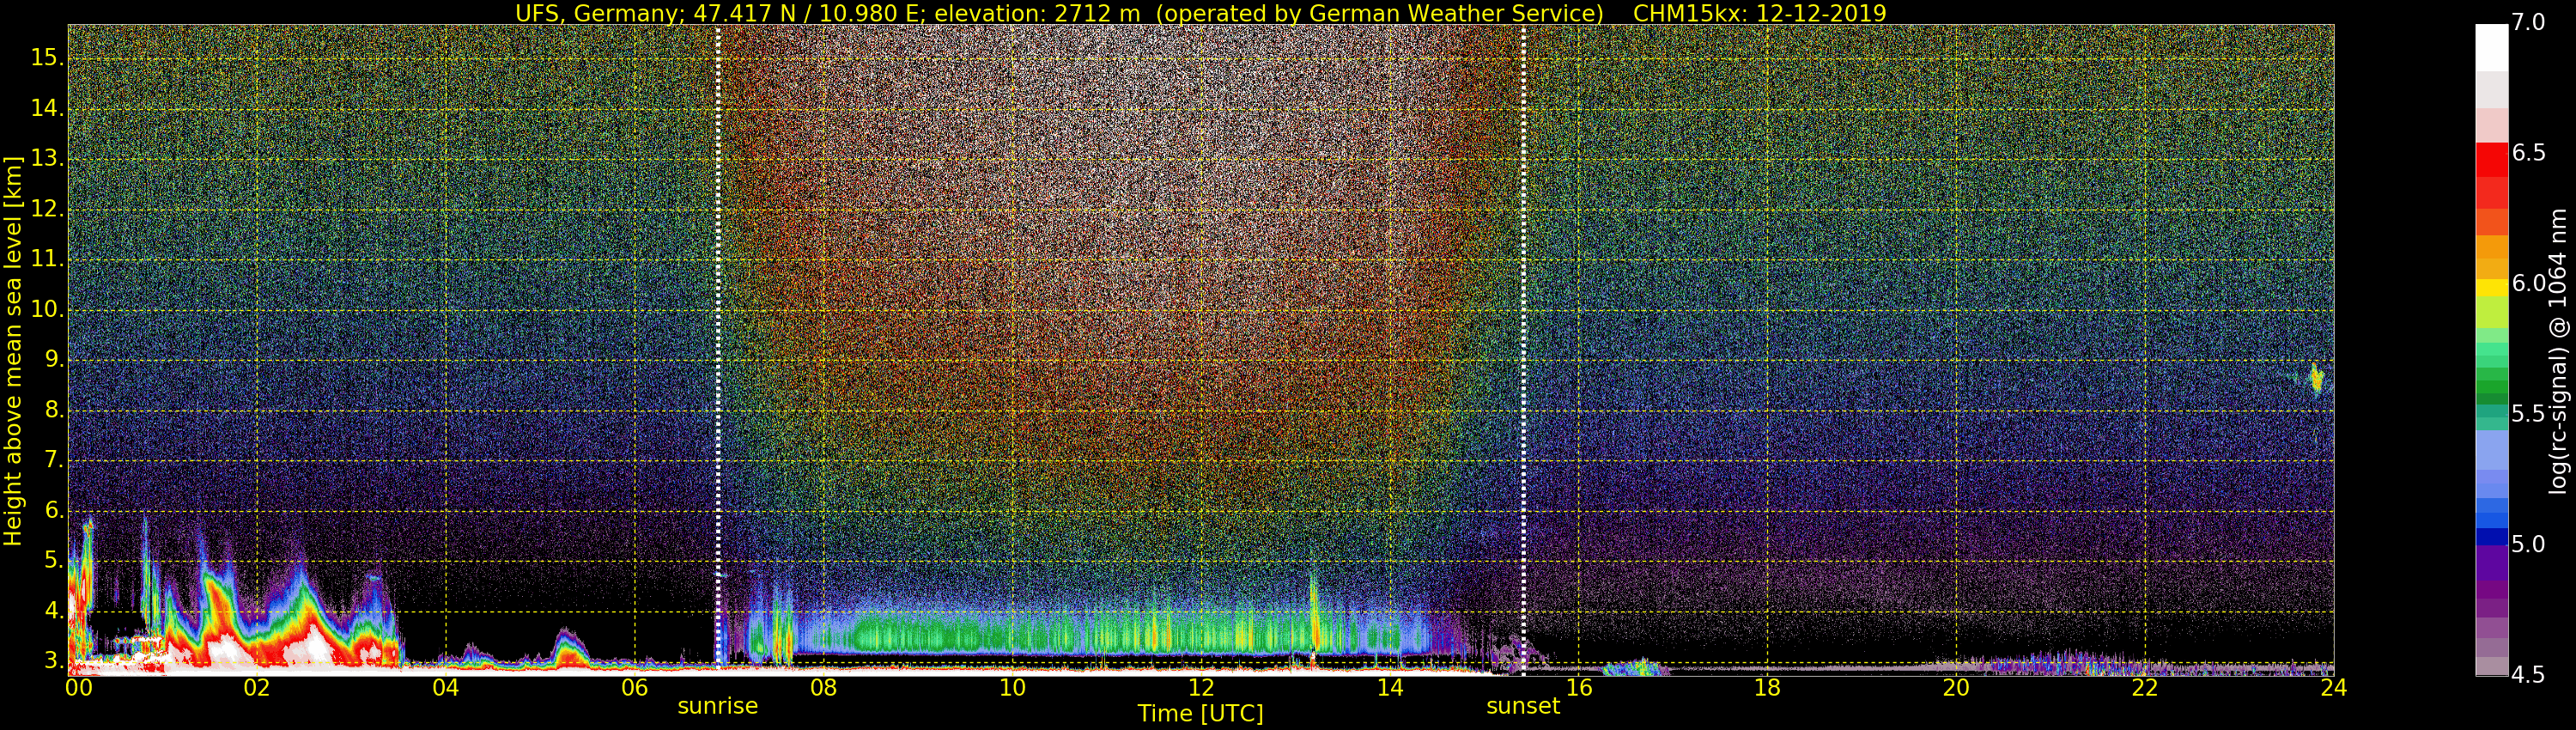2576x730 pixels.
Task: Click colorbar value label '7.0'
Action: pos(2528,23)
